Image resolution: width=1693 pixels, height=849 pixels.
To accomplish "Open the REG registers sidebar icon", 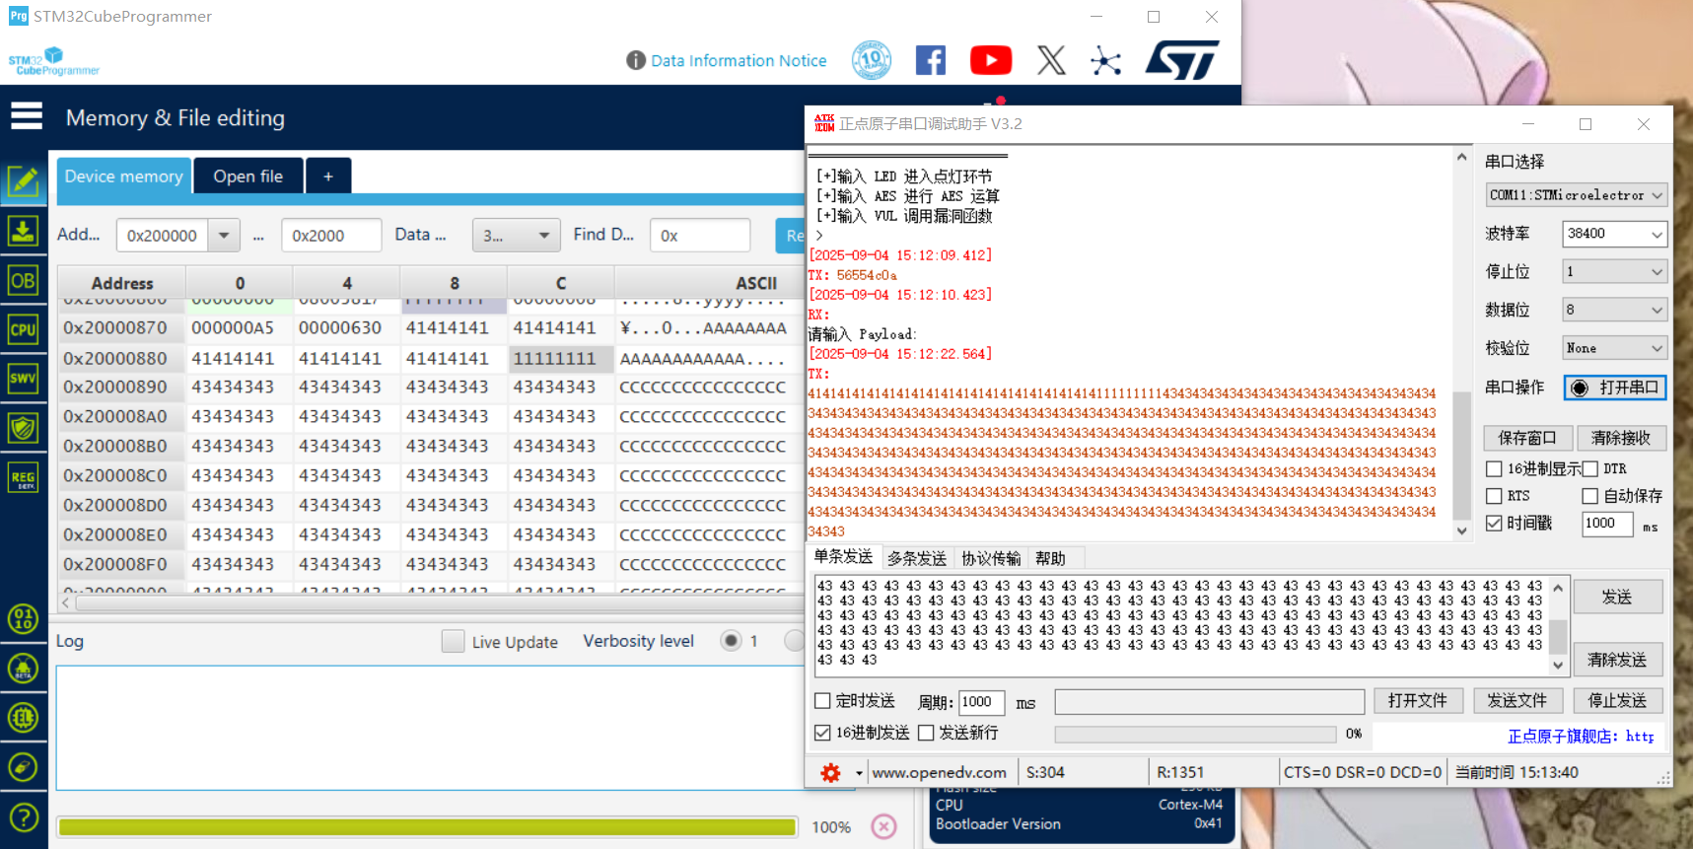I will coord(23,478).
